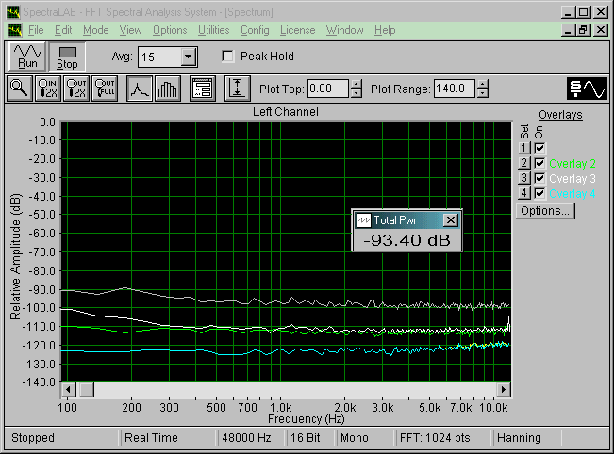614x454 pixels.
Task: Close the Total Pwr readout window
Action: tap(451, 220)
